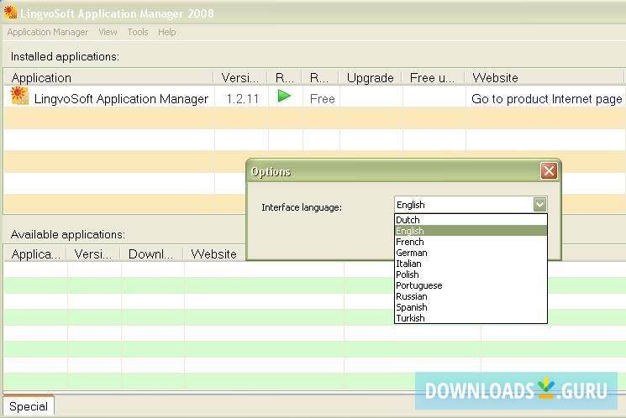Open the Help menu
This screenshot has height=418, width=626.
coord(167,32)
